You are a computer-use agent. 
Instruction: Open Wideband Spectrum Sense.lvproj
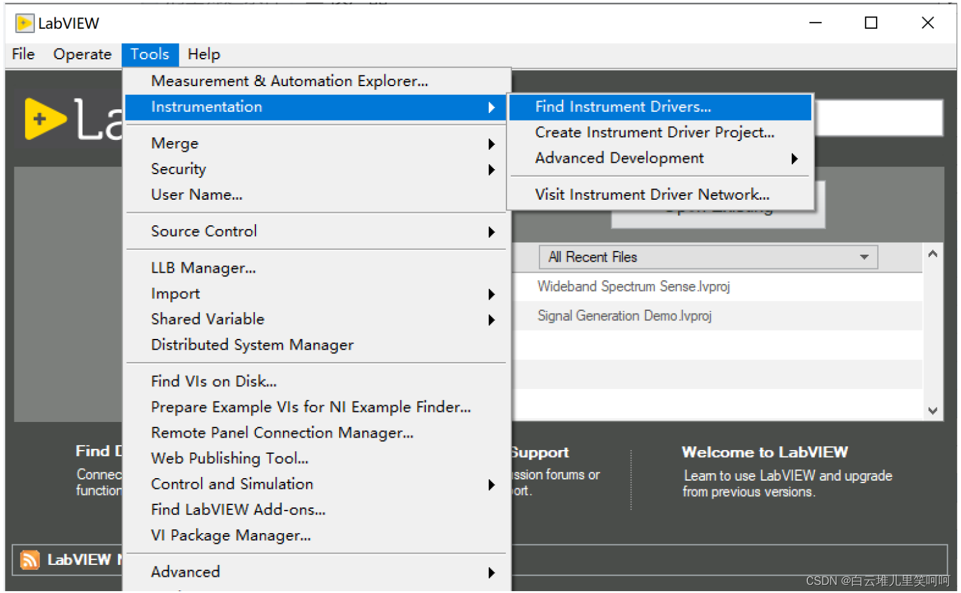click(x=633, y=287)
